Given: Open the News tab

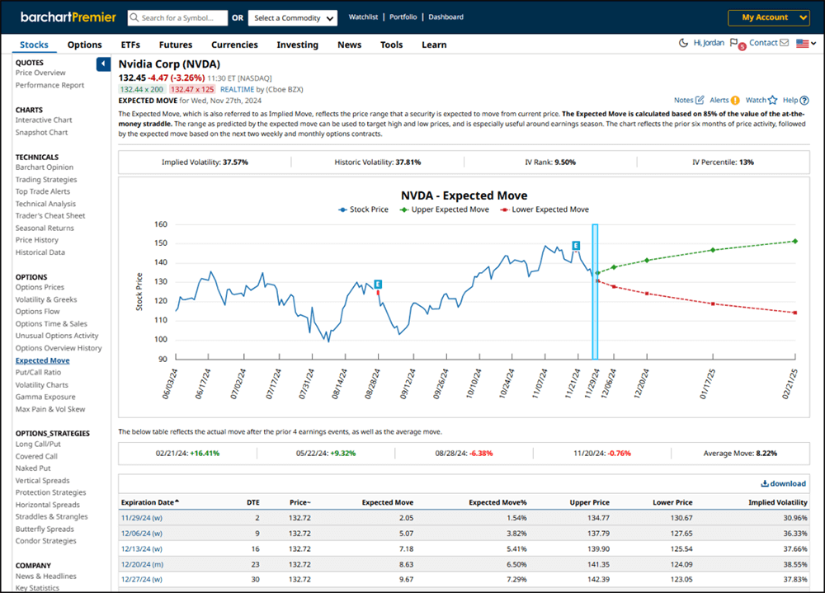Looking at the screenshot, I should [x=349, y=45].
